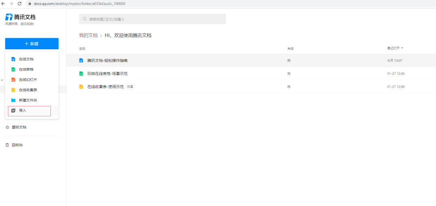436x206 pixels.
Task: Click the magnifier search icon
Action: (84, 19)
